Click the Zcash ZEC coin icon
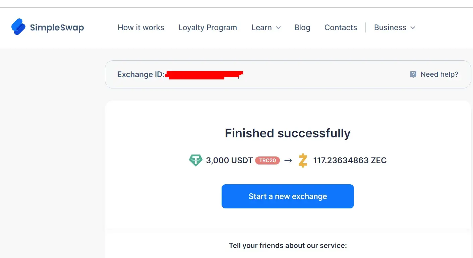 tap(303, 160)
